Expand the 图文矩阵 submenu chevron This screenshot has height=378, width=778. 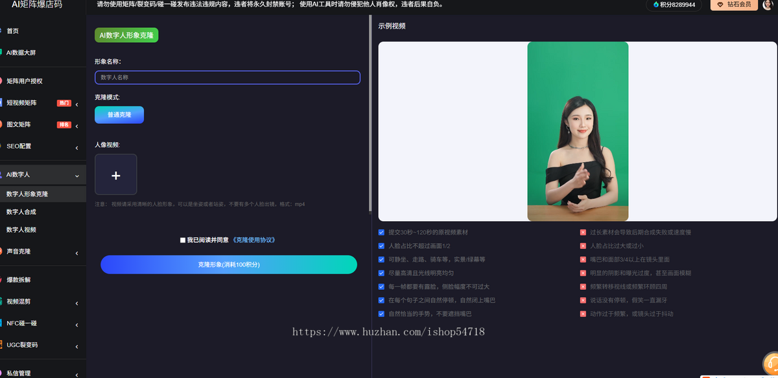pos(77,125)
